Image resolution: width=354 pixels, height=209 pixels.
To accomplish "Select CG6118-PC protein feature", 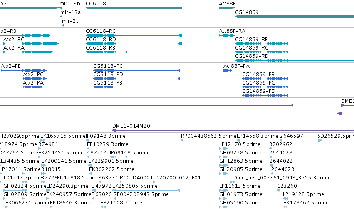I will (x=136, y=70).
